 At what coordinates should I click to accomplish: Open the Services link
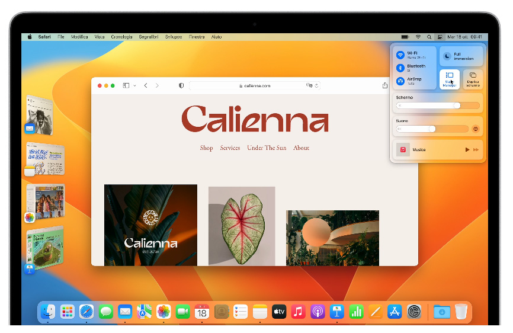230,148
